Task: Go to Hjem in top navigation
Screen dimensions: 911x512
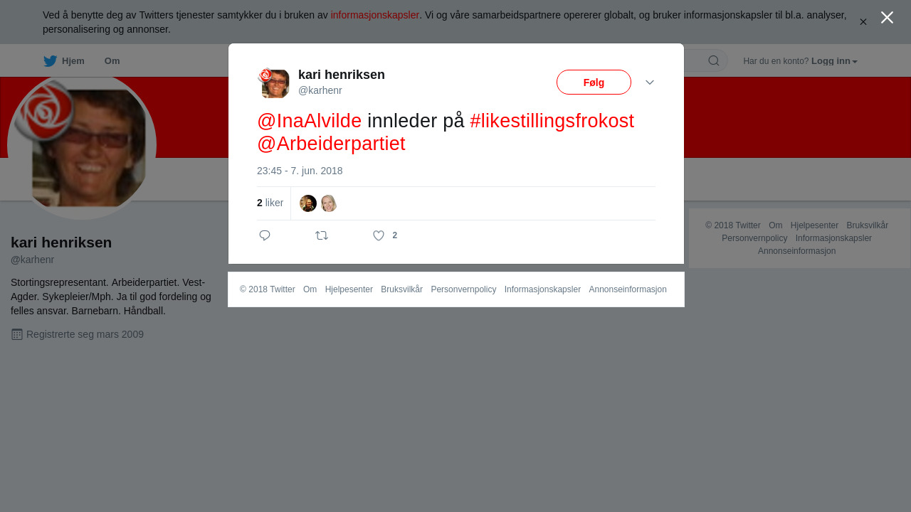Action: click(73, 61)
